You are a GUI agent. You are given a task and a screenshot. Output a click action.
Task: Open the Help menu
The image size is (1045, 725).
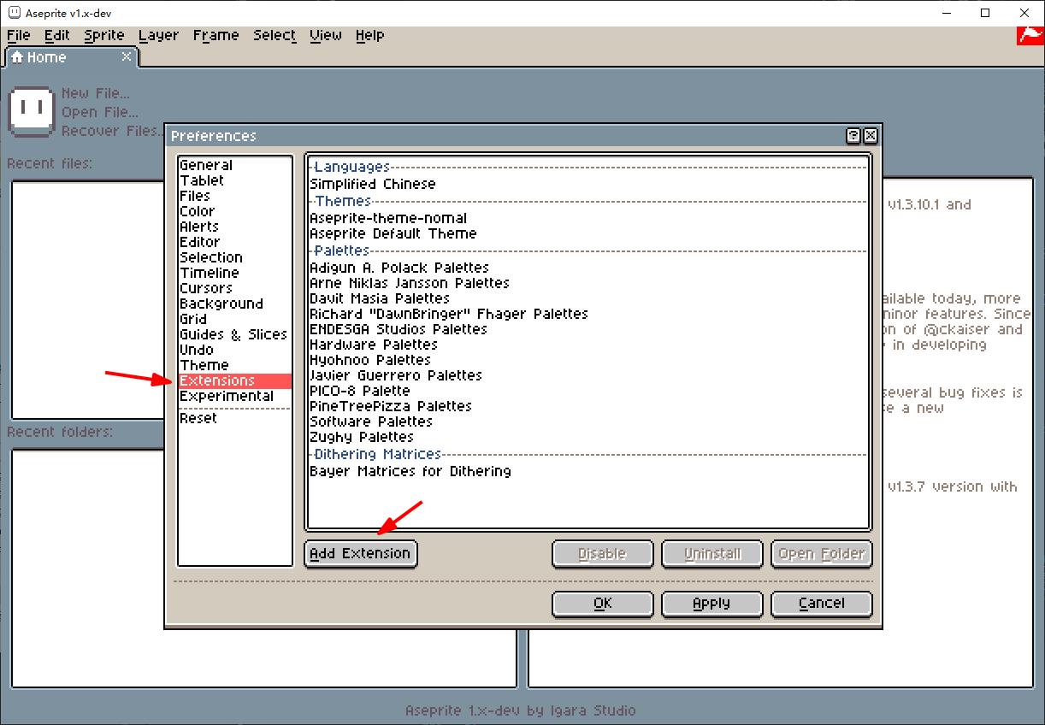click(369, 35)
